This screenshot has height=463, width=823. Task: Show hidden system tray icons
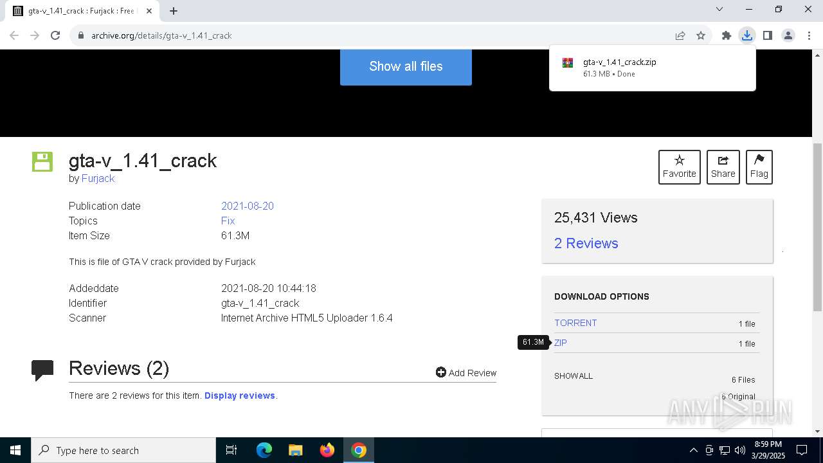point(693,450)
